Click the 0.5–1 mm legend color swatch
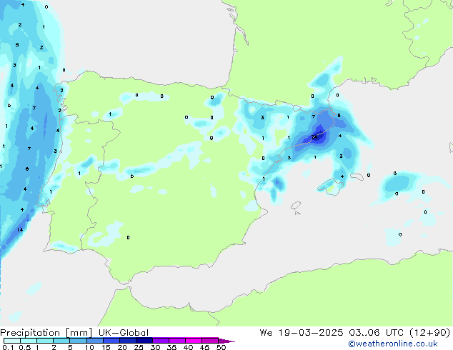This screenshot has height=350, width=453. coord(29,341)
